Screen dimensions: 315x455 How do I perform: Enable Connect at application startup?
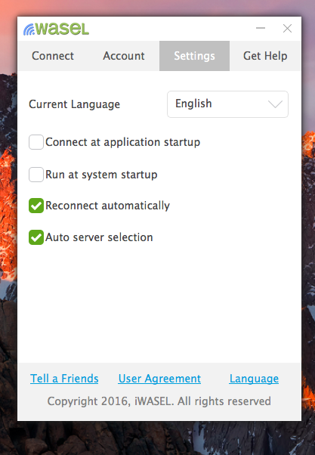point(36,142)
